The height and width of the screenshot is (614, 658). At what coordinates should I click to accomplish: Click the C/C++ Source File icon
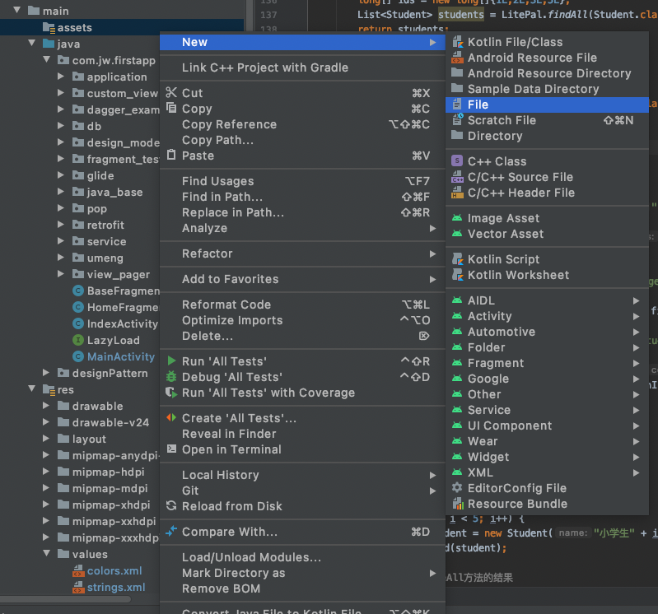(x=457, y=177)
